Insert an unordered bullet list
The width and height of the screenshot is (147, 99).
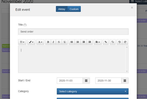(72, 42)
